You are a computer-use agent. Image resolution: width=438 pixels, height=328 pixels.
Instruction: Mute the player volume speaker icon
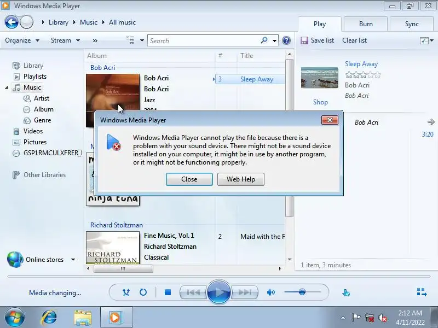point(270,292)
